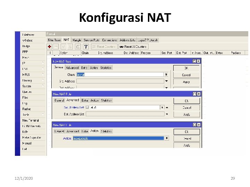Open Wireless in the sidebar

(27, 41)
